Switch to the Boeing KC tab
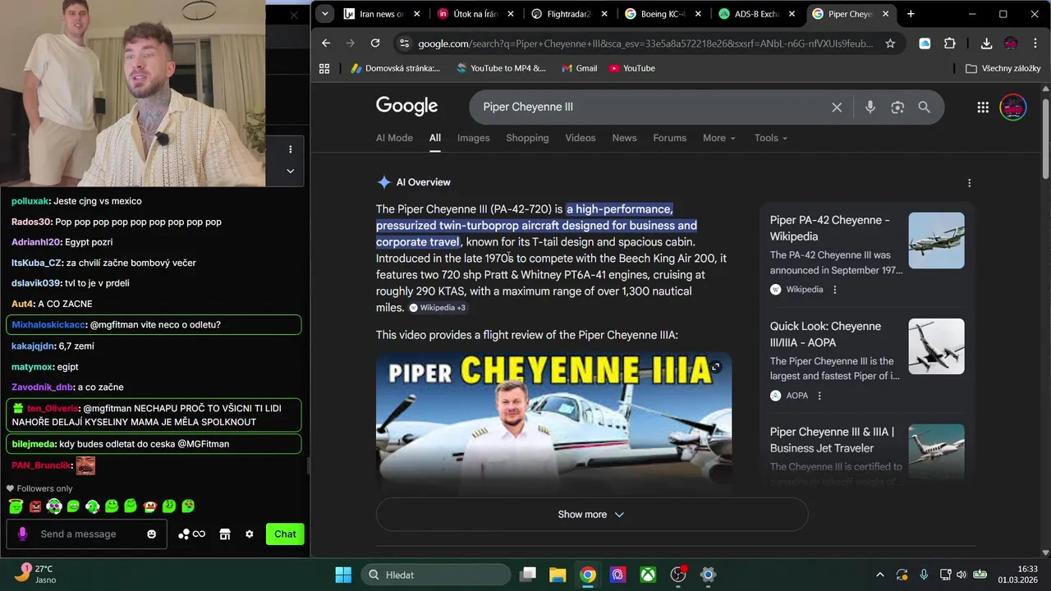Image resolution: width=1051 pixels, height=591 pixels. click(663, 14)
